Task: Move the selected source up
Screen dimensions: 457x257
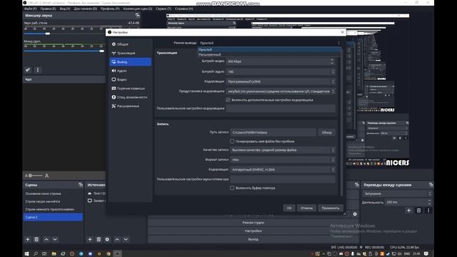Action: 117,239
